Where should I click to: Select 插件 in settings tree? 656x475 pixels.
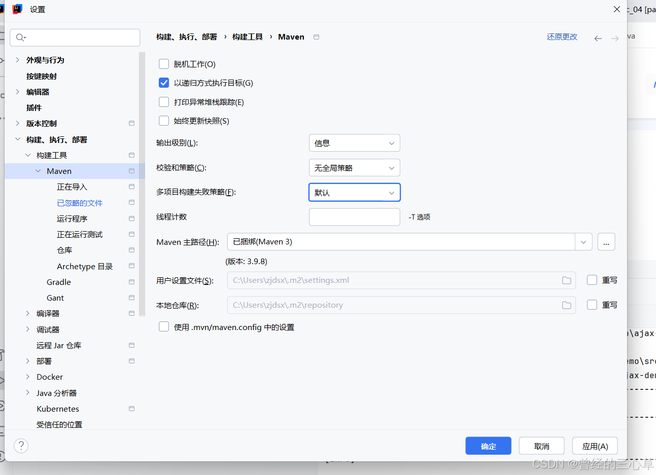pyautogui.click(x=34, y=107)
